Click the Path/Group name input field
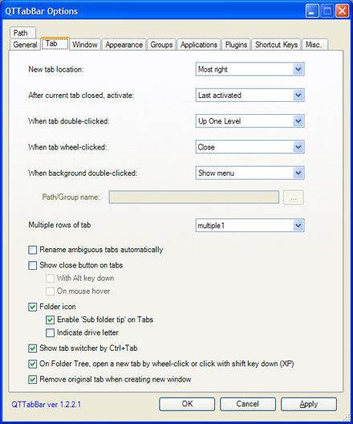 pyautogui.click(x=194, y=197)
